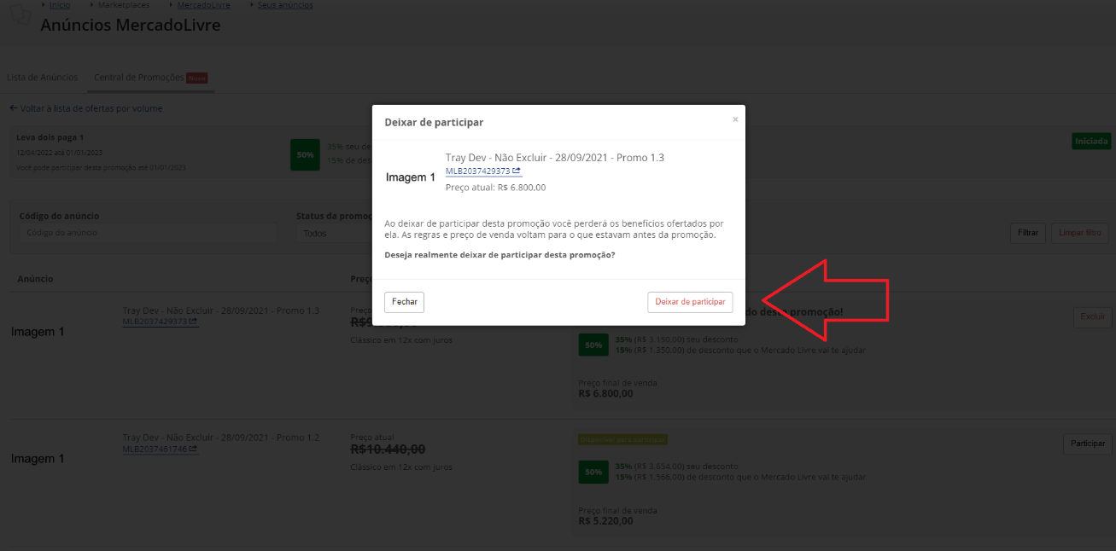Screen dimensions: 1116x551
Task: Go to the Início breadcrumb
Action: point(60,5)
